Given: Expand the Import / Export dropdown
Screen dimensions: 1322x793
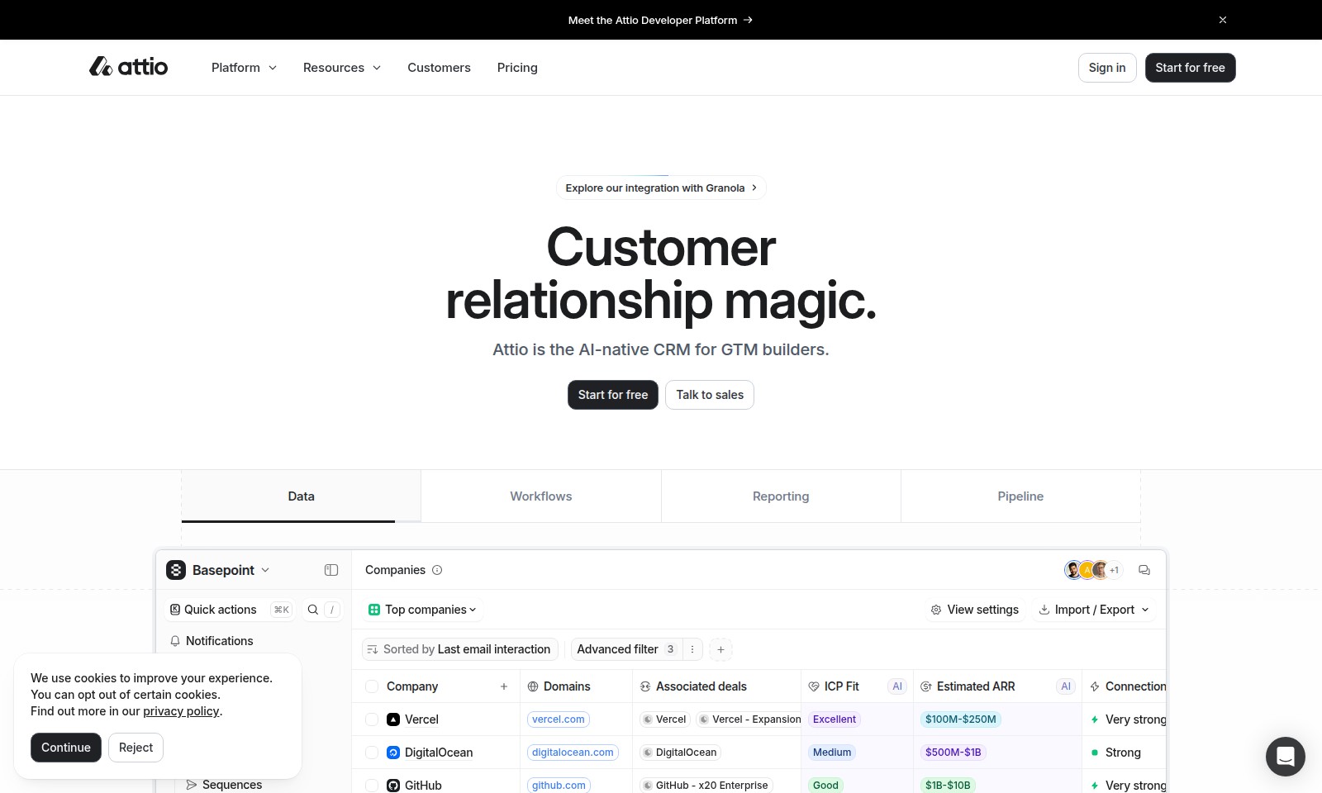Looking at the screenshot, I should tap(1145, 610).
